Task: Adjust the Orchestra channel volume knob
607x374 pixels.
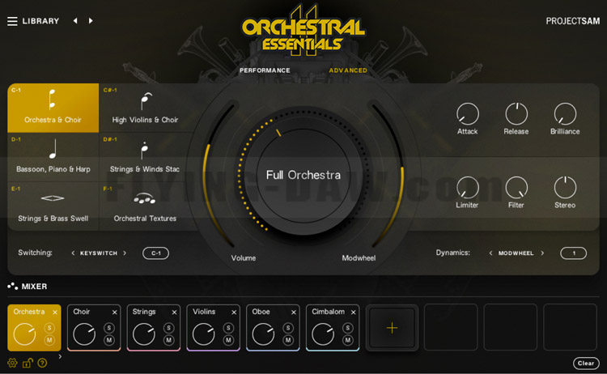Action: coord(24,334)
